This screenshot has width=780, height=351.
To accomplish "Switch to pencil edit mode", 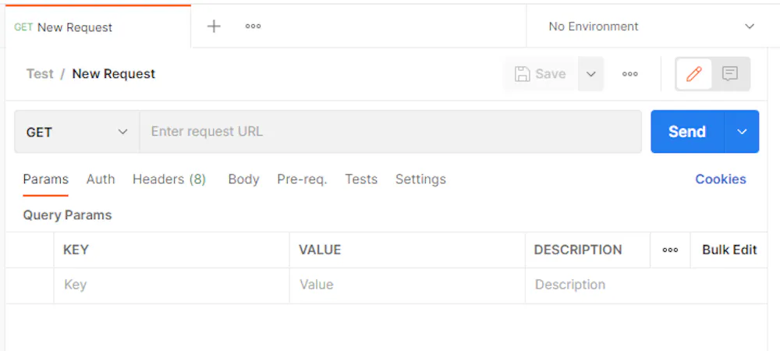I will click(693, 74).
